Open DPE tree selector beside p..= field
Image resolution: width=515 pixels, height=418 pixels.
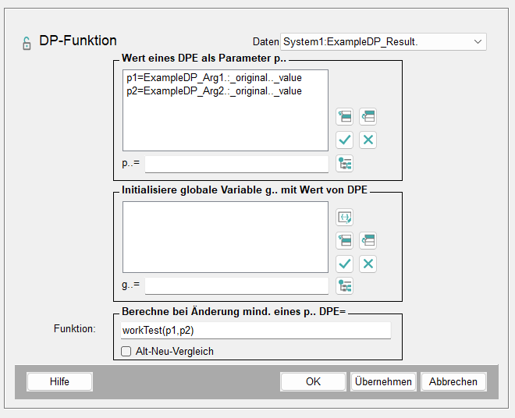pos(345,164)
